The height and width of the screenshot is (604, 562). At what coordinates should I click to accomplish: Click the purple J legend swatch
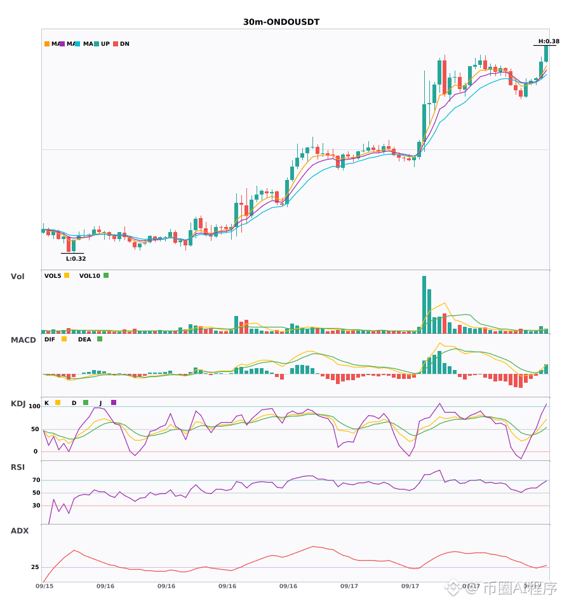[x=114, y=402]
